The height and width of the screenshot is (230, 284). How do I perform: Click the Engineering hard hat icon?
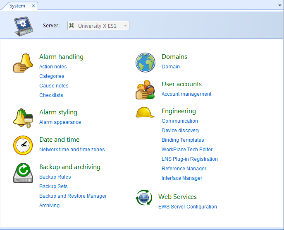point(145,112)
